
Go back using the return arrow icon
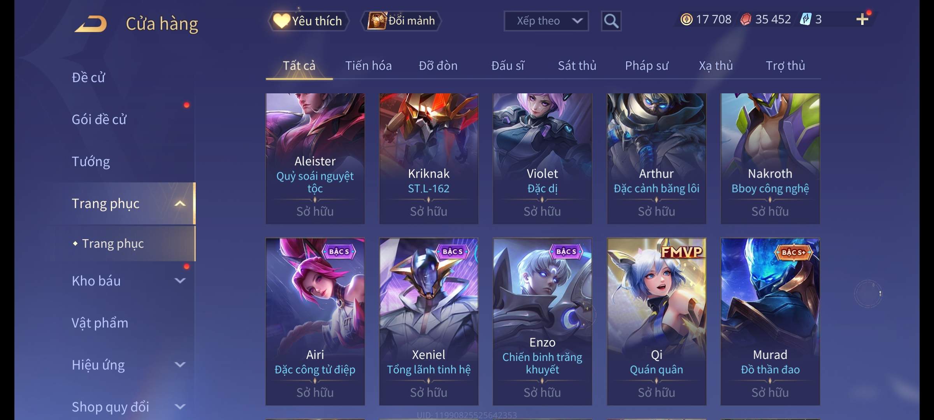[x=91, y=24]
